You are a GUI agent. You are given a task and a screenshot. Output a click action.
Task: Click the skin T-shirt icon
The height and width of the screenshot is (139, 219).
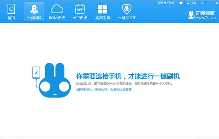click(181, 3)
